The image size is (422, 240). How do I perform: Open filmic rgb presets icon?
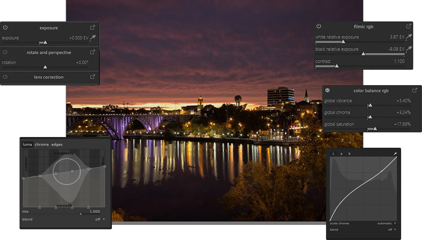pos(409,26)
